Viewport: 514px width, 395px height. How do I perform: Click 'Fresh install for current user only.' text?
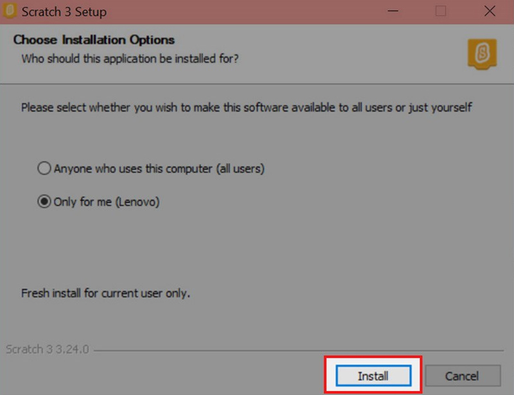105,293
